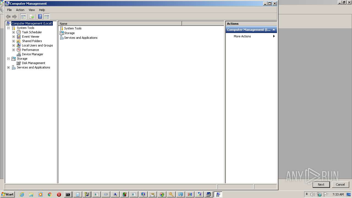Expand Services and Applications tree node
Screen dimensions: 352x198
8,67
